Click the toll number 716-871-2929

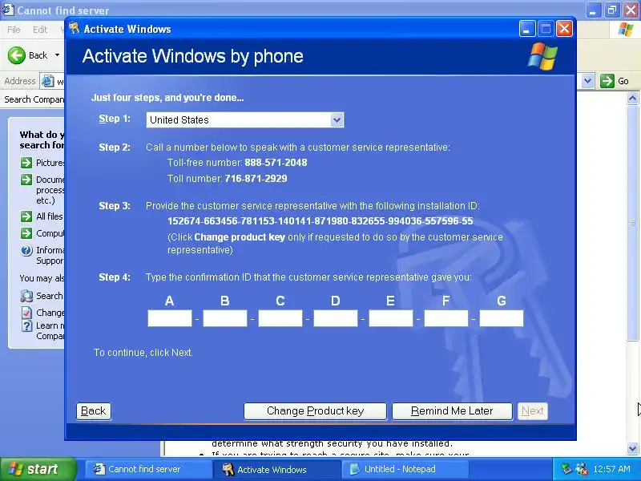[x=256, y=178]
